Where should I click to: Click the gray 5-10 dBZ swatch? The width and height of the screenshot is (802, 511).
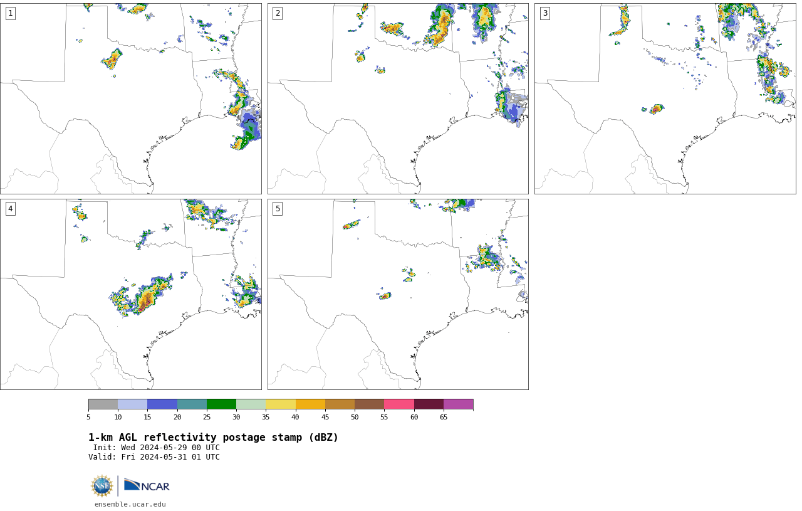point(103,404)
